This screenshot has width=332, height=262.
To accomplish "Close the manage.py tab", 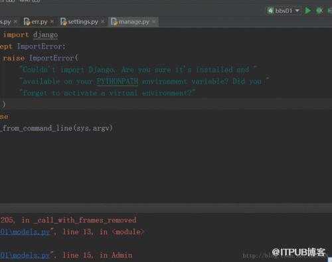I will [154, 21].
